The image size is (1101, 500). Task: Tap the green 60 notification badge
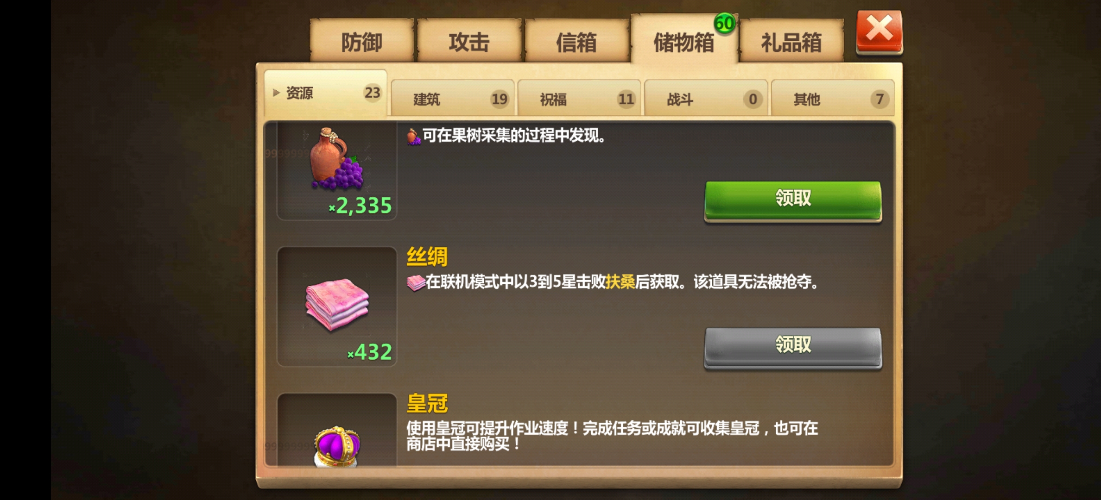(725, 24)
